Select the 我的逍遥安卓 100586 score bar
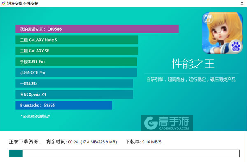Screen dimensions: 247x162 (x=97, y=29)
